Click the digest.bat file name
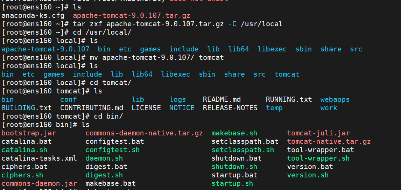Viewport: 401px width, 190px height. tap(106, 167)
